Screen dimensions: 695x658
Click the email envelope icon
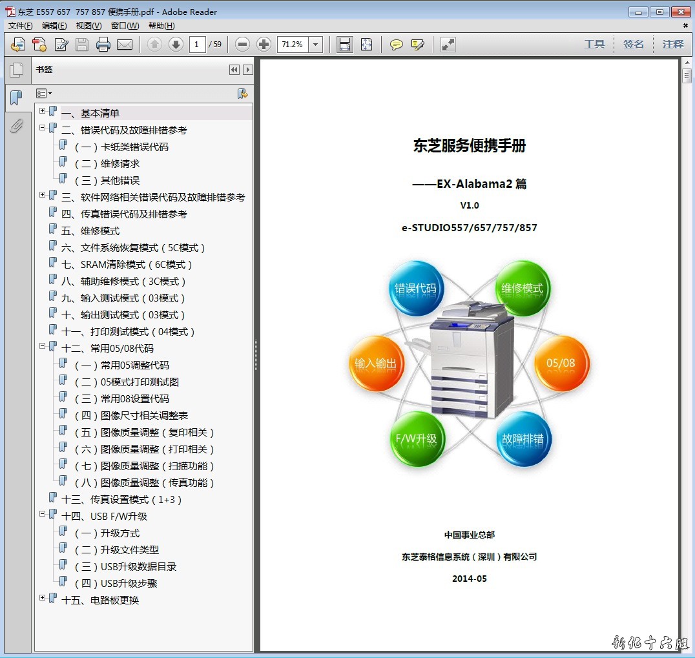click(125, 45)
